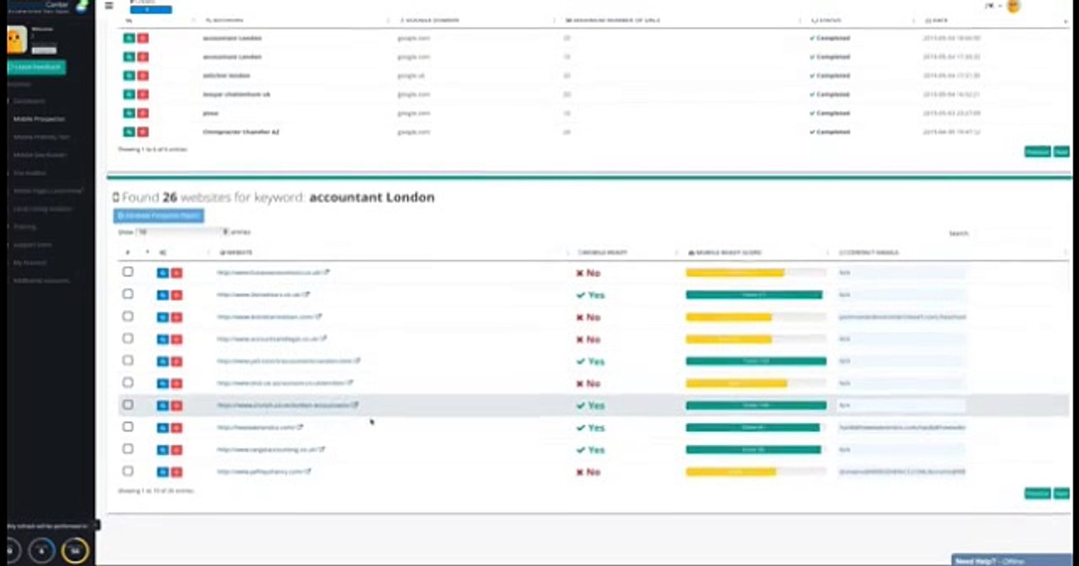Tick checkbox in the highlighted website row
Screen dimensions: 1079x566
[x=127, y=405]
